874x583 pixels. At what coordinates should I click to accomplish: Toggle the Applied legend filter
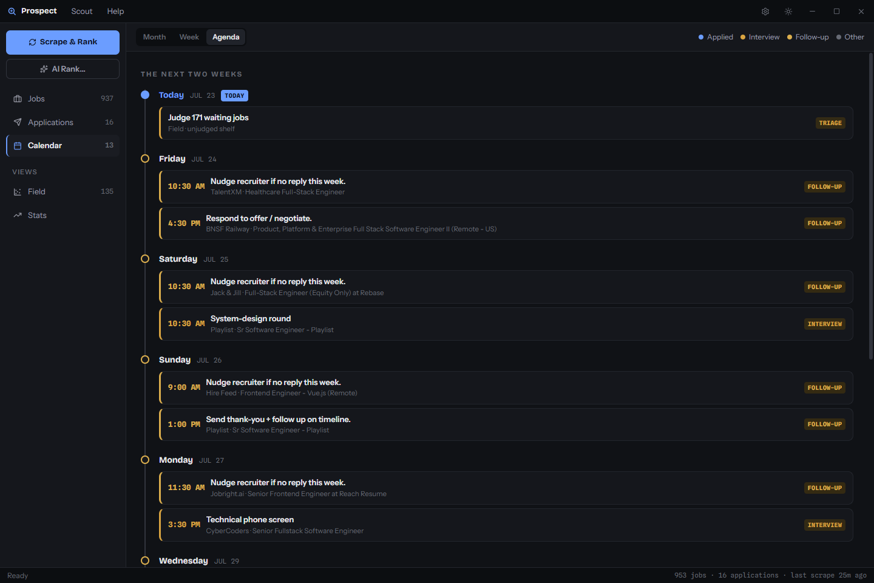point(716,37)
